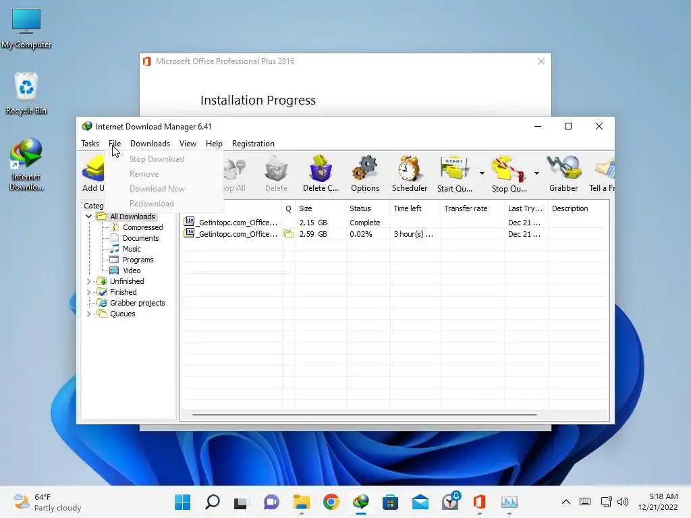
Task: Select the 2.59 GB download at 0.02%
Action: coord(395,234)
